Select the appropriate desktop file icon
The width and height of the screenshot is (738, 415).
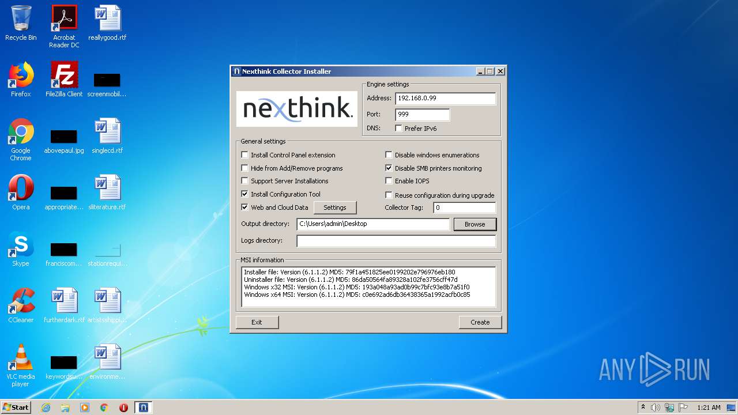tap(64, 197)
